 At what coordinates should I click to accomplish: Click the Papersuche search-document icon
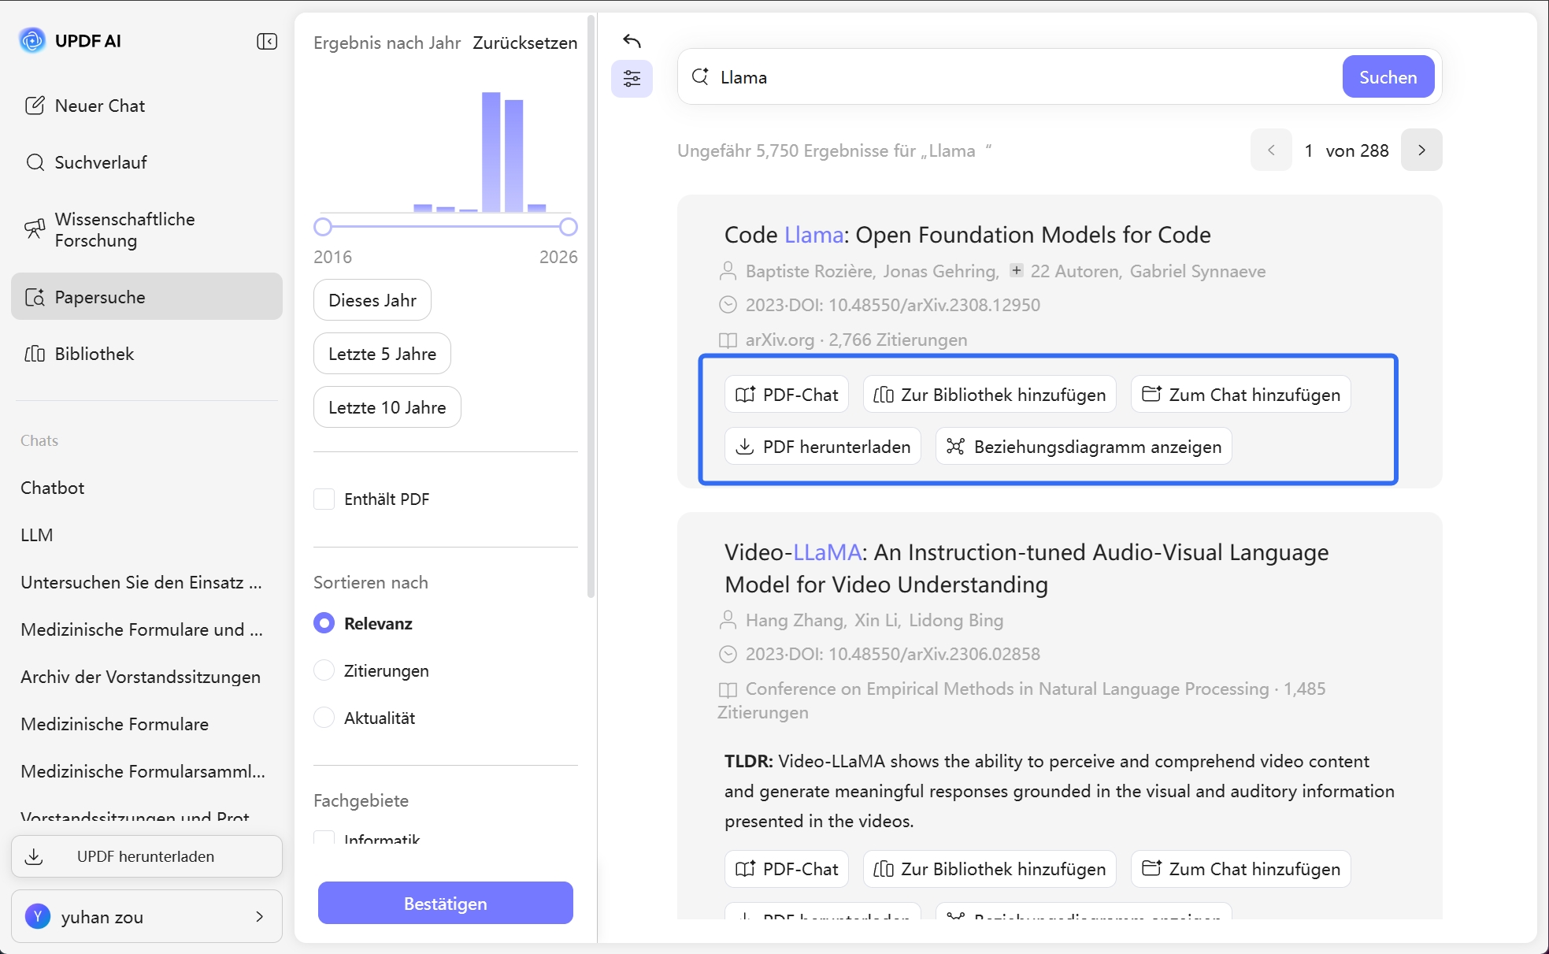click(x=35, y=297)
